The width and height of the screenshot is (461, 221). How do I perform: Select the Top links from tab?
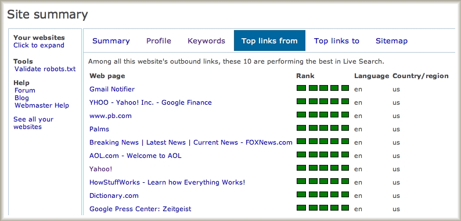click(x=269, y=40)
